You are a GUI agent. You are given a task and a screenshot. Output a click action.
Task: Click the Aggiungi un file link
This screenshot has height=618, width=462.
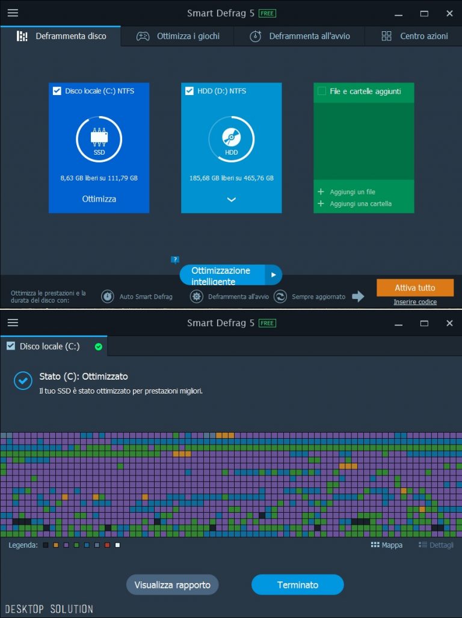(x=353, y=192)
